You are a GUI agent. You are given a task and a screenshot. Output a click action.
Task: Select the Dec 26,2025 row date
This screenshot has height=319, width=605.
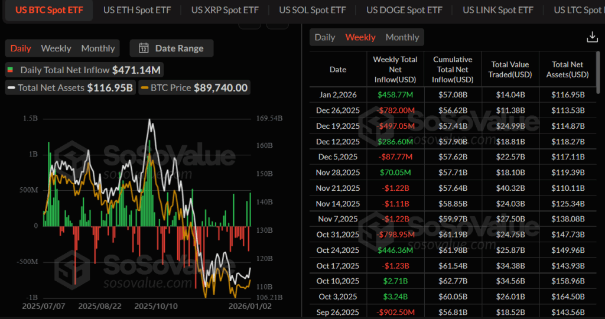tap(338, 110)
